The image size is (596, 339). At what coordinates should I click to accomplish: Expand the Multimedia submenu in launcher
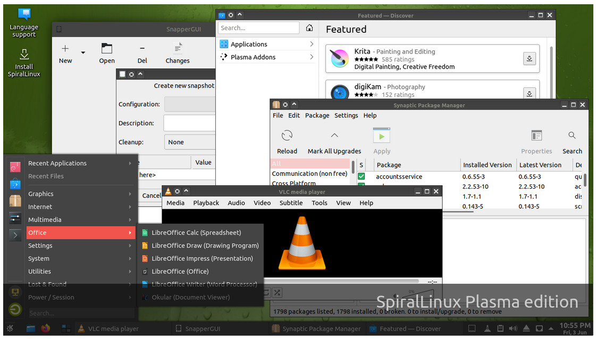pyautogui.click(x=81, y=219)
